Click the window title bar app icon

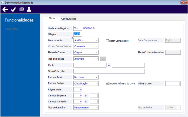[2, 3]
